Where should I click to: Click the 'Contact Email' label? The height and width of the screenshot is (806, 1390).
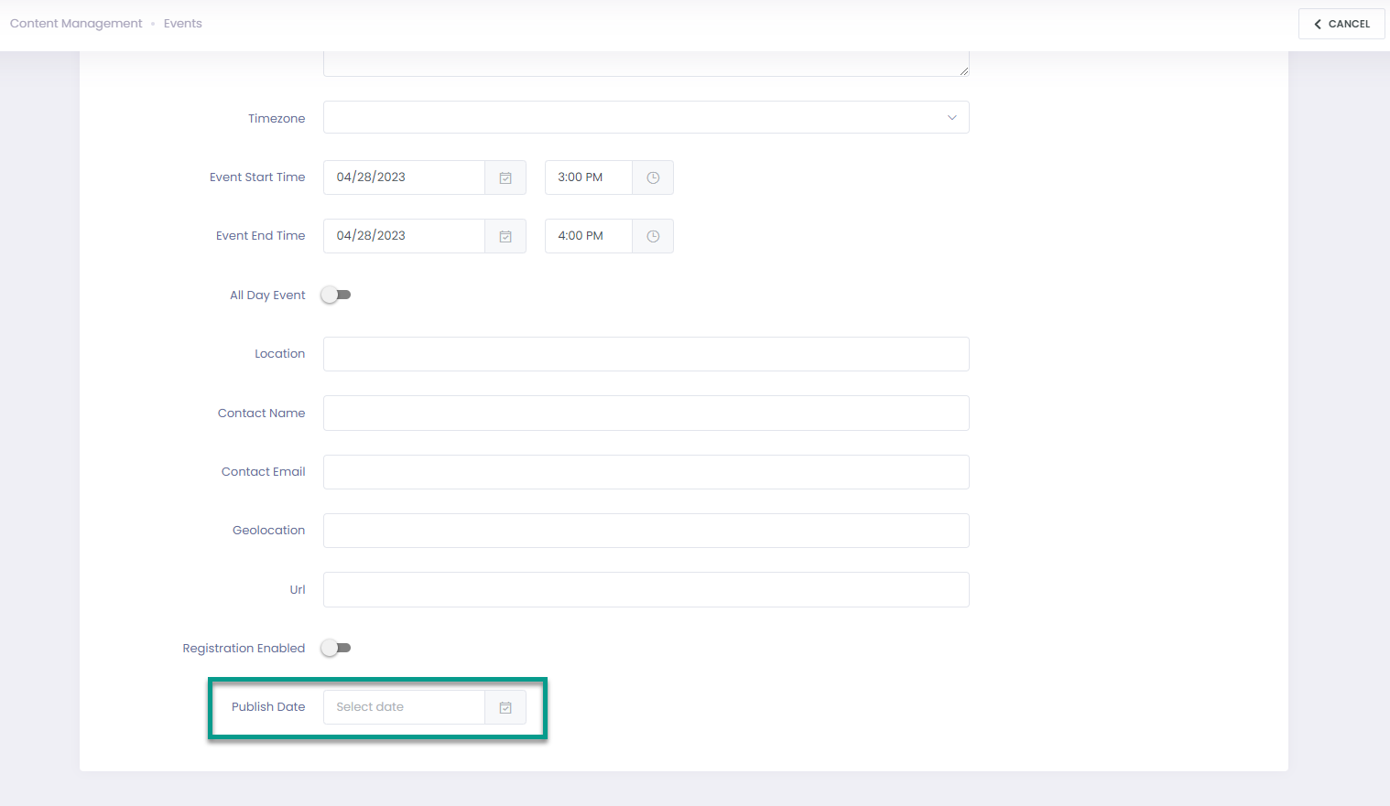click(264, 472)
